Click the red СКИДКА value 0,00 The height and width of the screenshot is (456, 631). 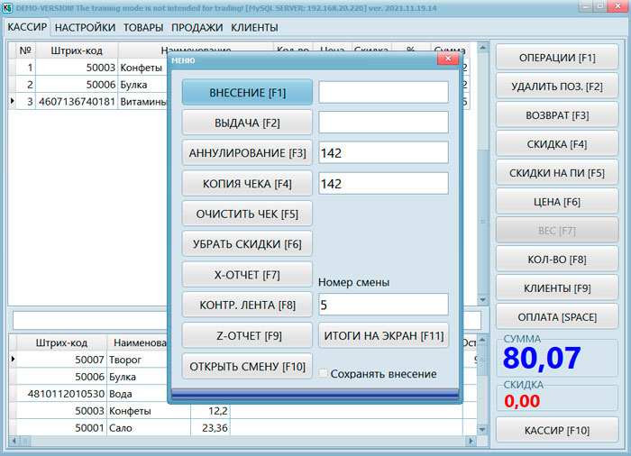click(x=522, y=401)
